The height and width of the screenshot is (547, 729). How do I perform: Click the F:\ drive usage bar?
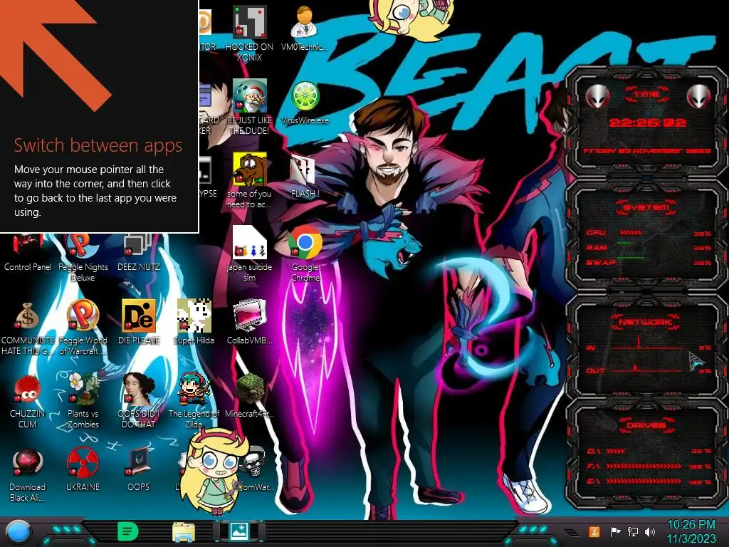point(644,466)
